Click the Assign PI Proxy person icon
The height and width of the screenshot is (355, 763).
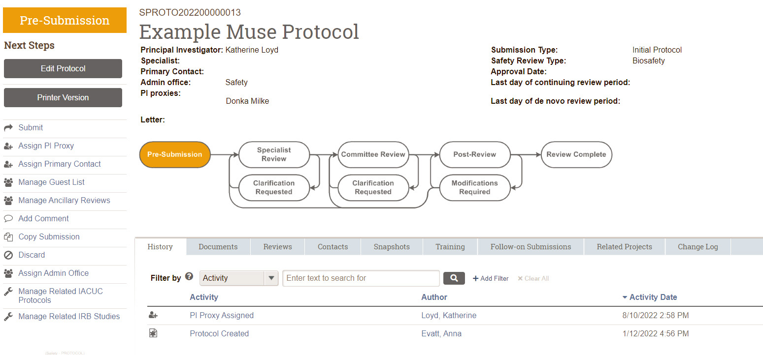[9, 146]
